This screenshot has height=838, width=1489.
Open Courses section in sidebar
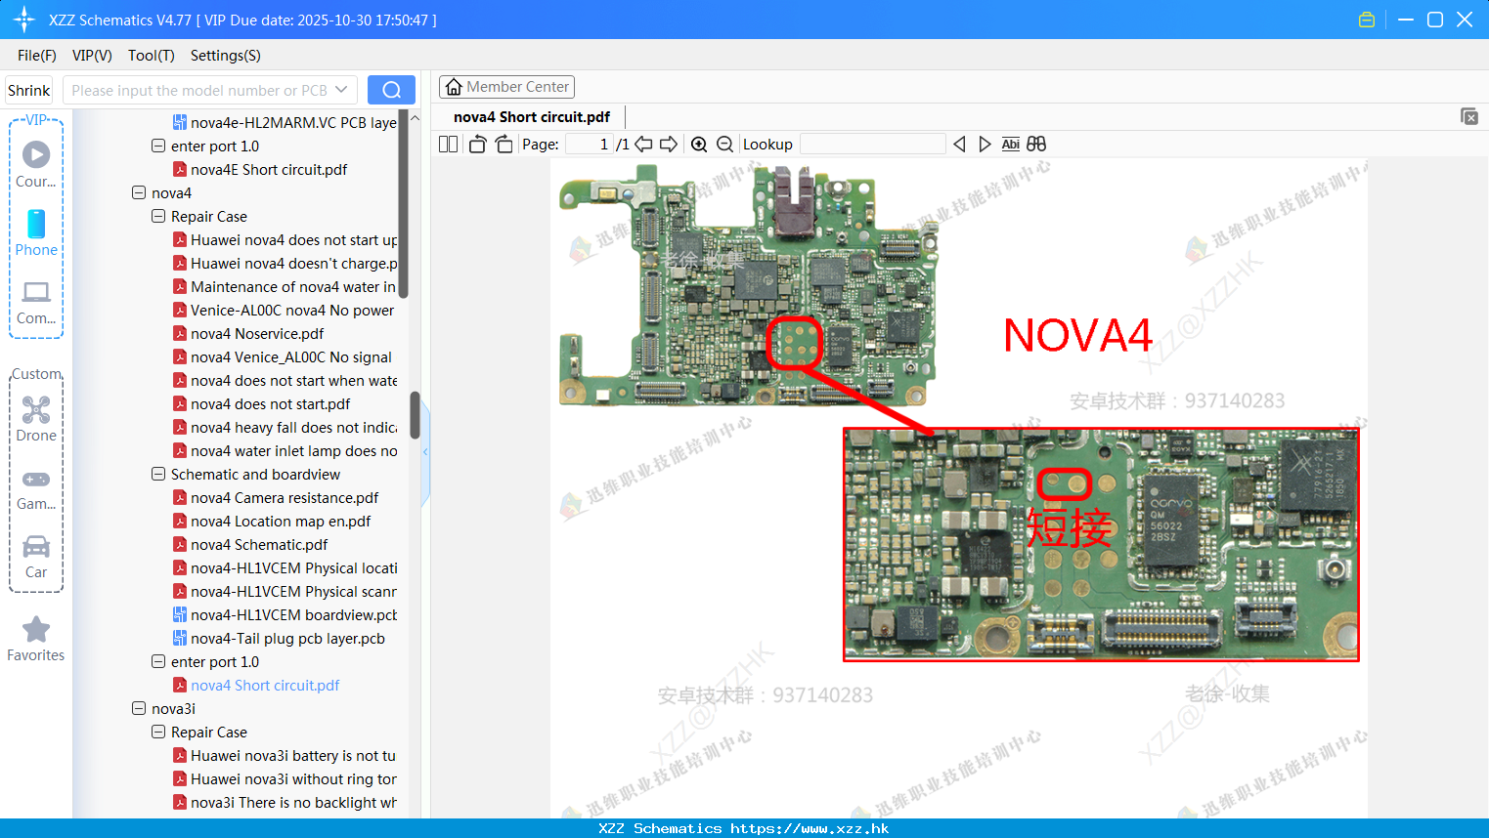click(x=36, y=164)
